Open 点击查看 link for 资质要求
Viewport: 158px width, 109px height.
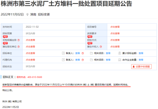pyautogui.click(x=115, y=33)
